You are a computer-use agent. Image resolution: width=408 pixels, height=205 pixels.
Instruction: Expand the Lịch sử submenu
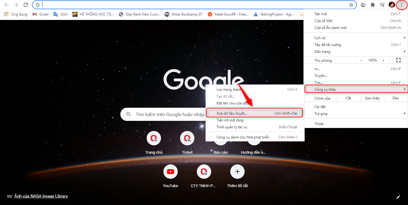click(356, 38)
